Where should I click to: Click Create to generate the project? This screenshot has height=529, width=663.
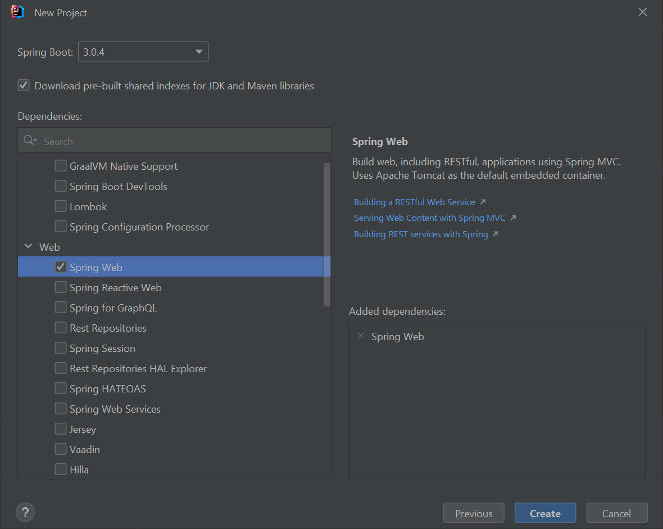[x=545, y=513]
